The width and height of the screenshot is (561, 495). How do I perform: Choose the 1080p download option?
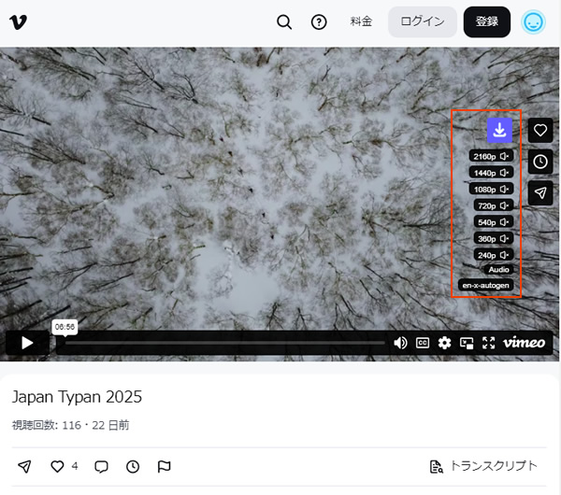pyautogui.click(x=491, y=189)
